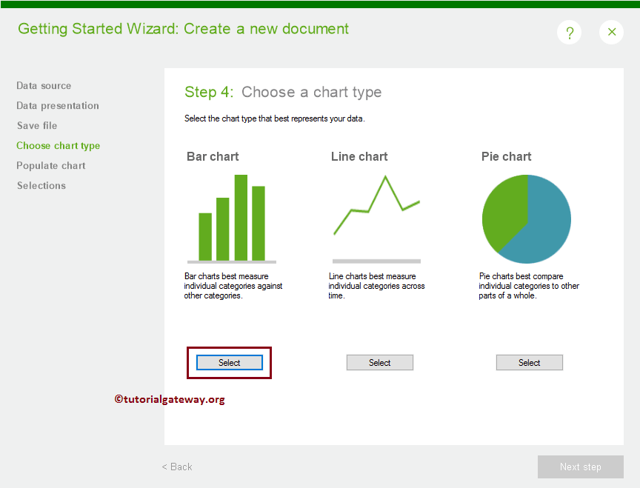The width and height of the screenshot is (640, 488).
Task: Choose the Bar chart via its Select button
Action: click(x=229, y=362)
